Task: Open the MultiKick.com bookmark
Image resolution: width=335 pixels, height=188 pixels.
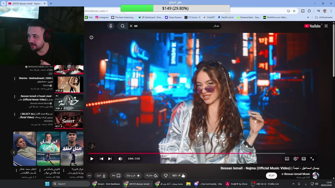Action: point(275,17)
